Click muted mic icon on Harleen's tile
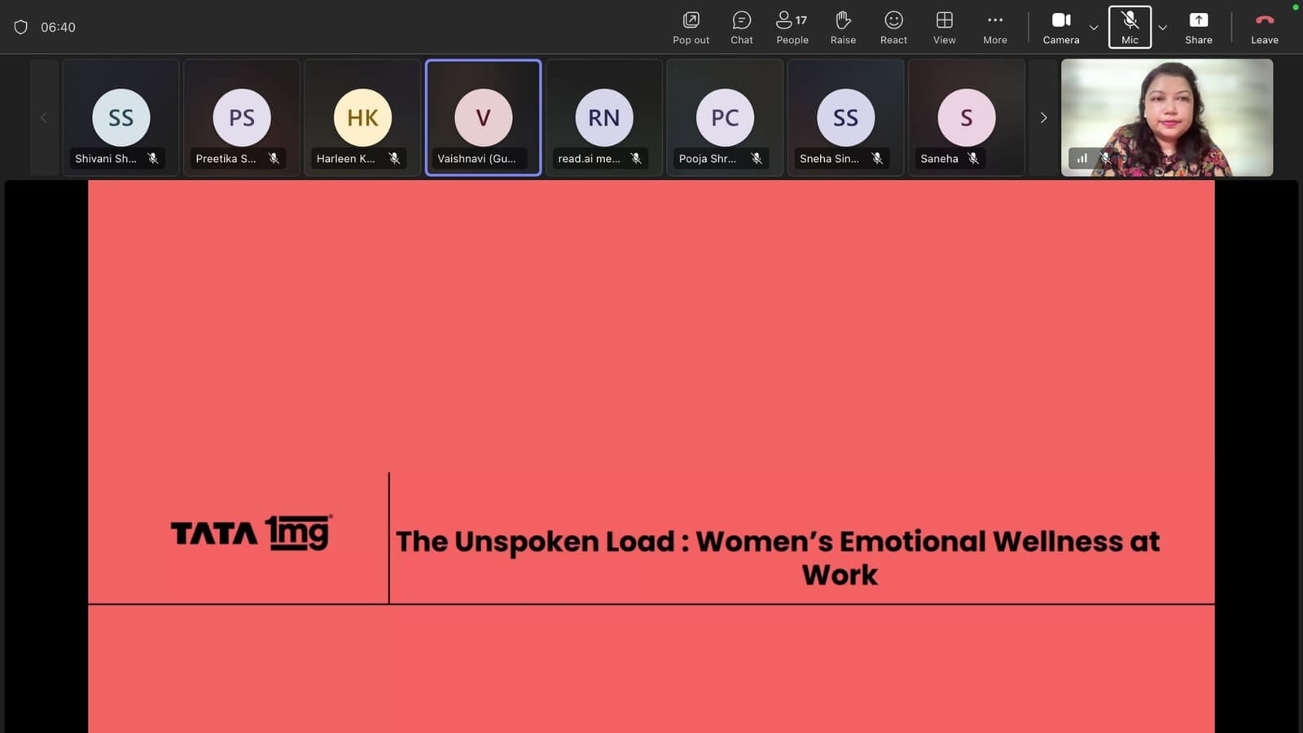This screenshot has height=733, width=1303. pos(394,158)
